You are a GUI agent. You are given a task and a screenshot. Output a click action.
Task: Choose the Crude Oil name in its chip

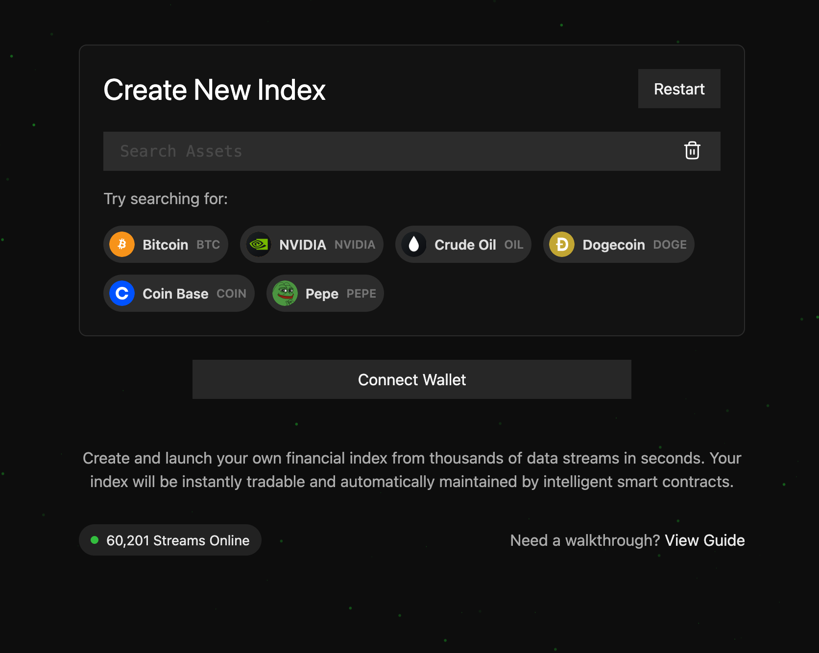[465, 245]
